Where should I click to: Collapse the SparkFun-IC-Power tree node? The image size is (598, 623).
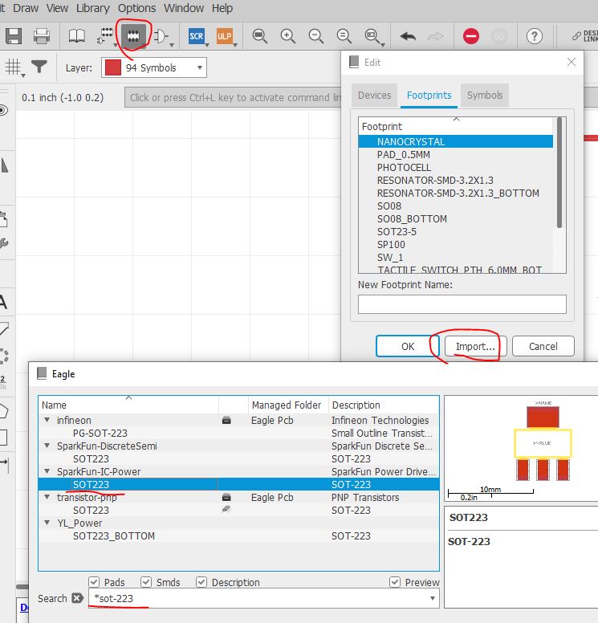click(47, 471)
